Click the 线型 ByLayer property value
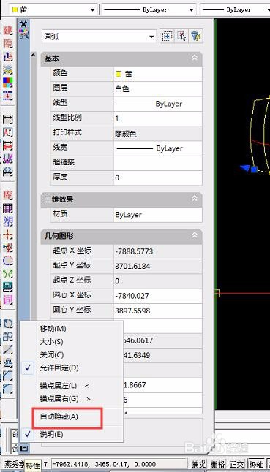 [x=157, y=104]
